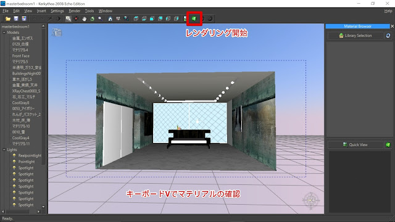Click the Library Selection button
The height and width of the screenshot is (222, 395).
355,36
